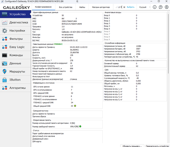This screenshot has height=147, width=170.
Task: Click the Дополнительный сервер value 62
Action: pos(137,66)
